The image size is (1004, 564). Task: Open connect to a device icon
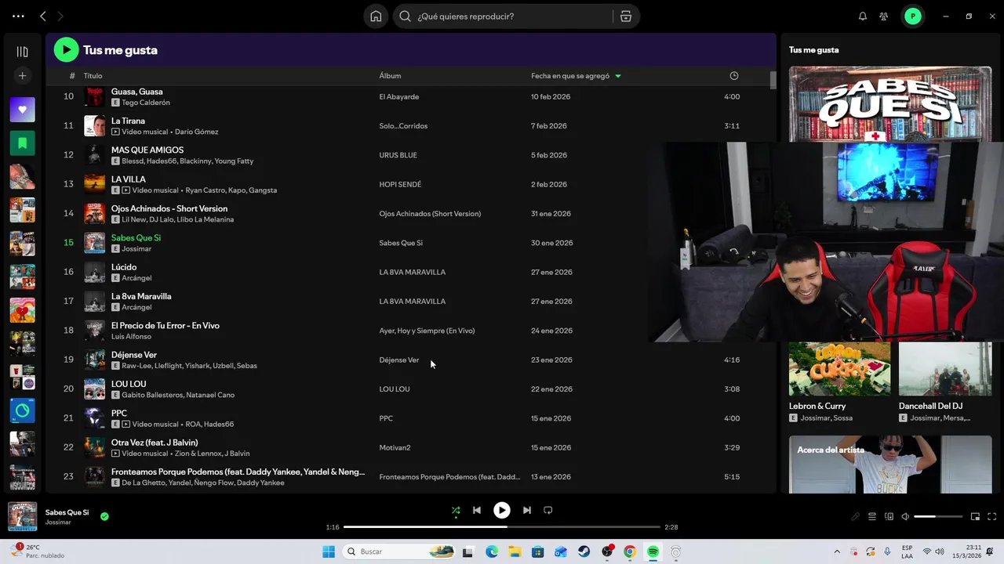889,517
